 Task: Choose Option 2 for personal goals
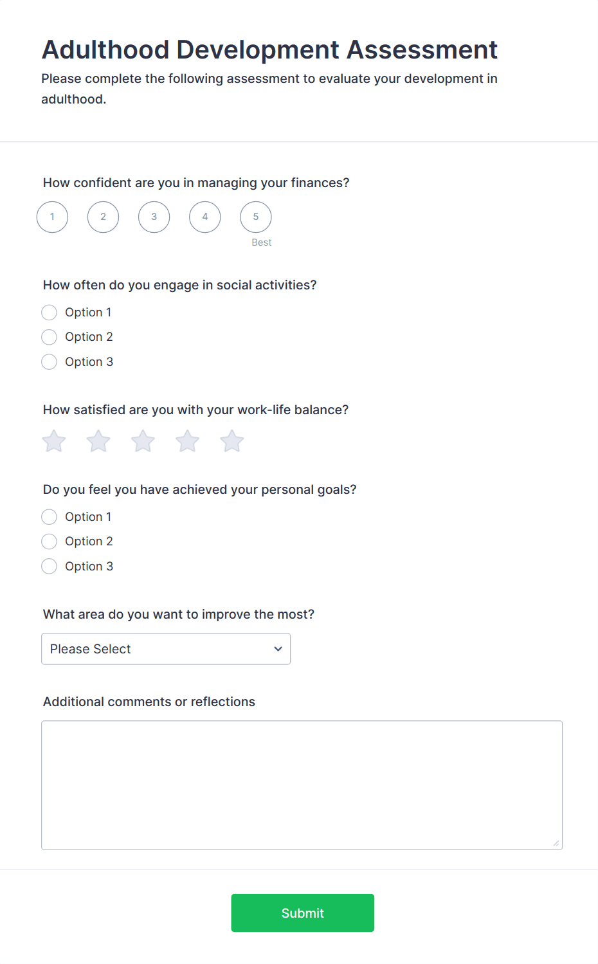(50, 541)
